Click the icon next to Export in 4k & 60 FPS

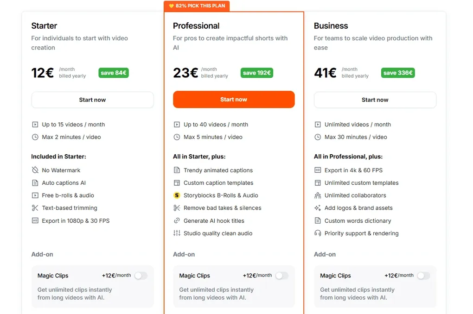[318, 170]
